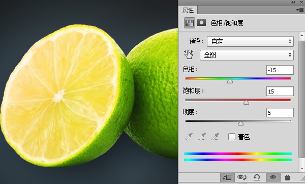Open the 预设 preset dropdown
Screen dimensions: 305x184
(x=250, y=41)
